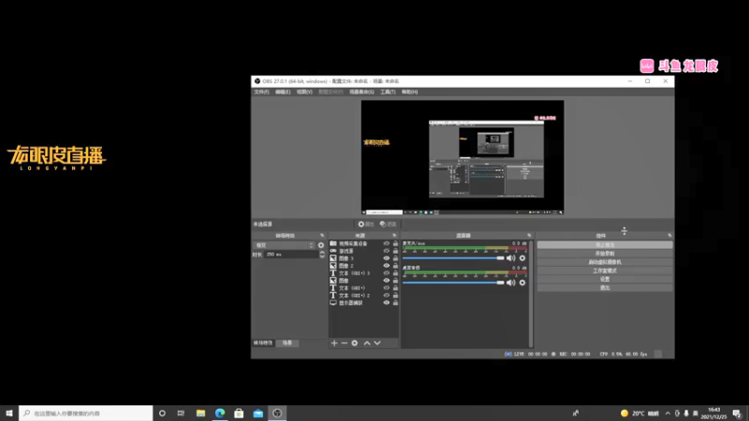Screen dimensions: 749x421
Task: Click the 退出 button
Action: click(605, 288)
